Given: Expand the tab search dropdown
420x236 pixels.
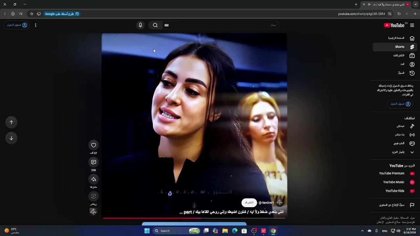Looking at the screenshot, I should [x=416, y=4].
